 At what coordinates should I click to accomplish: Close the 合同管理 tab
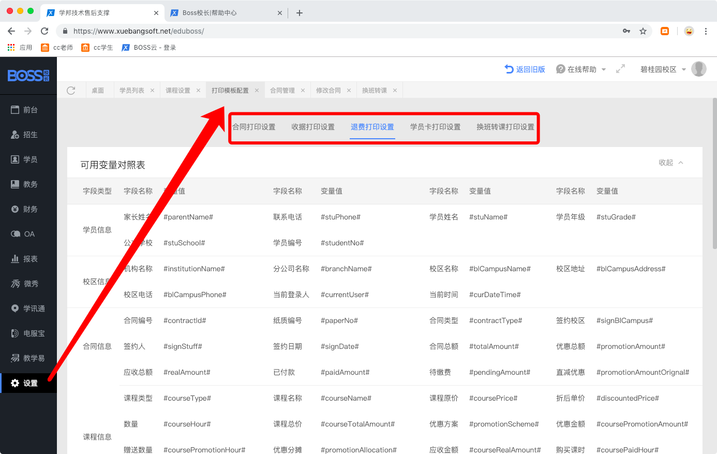[303, 91]
